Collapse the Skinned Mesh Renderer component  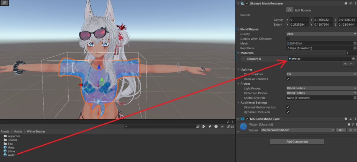(x=238, y=3)
